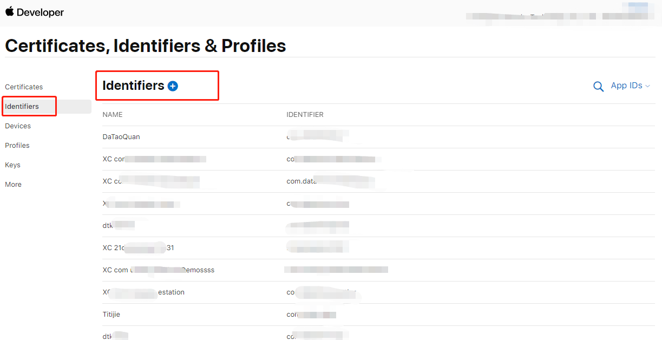Image resolution: width=662 pixels, height=340 pixels.
Task: Open Certificates in the sidebar
Action: click(24, 87)
